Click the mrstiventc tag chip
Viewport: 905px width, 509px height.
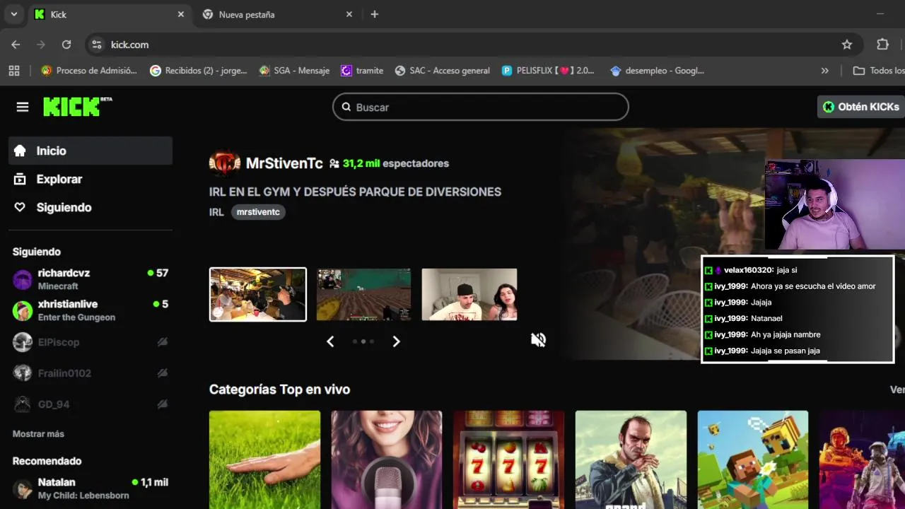[x=258, y=212]
